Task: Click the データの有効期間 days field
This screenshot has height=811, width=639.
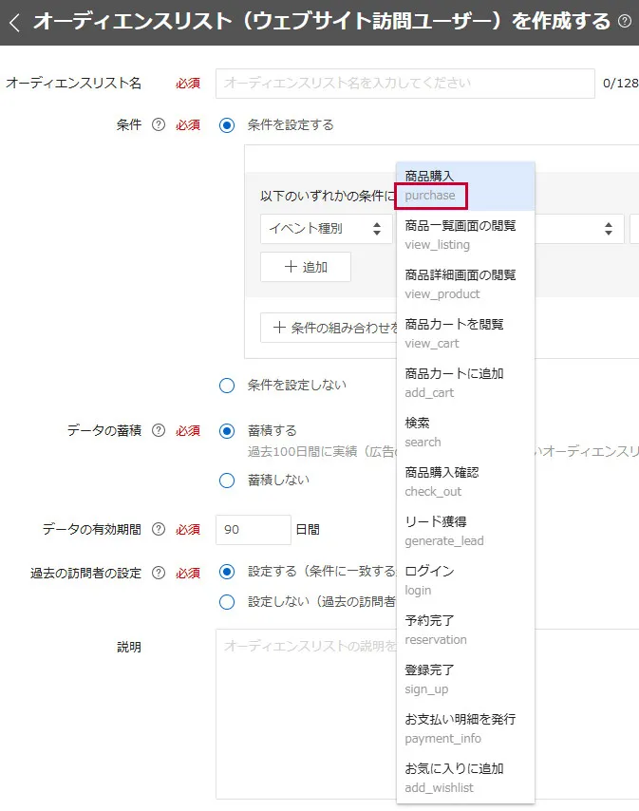Action: click(253, 530)
